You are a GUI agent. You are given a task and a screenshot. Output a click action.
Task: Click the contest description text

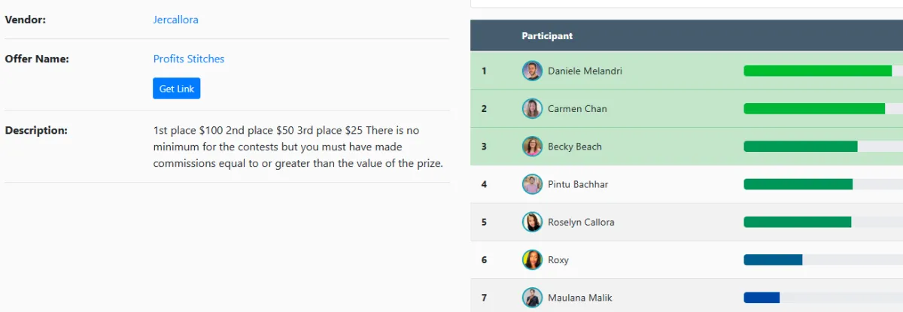click(x=298, y=147)
